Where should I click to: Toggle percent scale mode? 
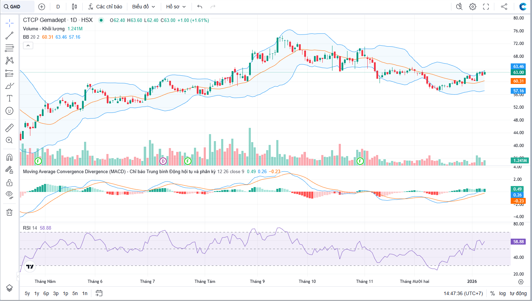coord(493,293)
